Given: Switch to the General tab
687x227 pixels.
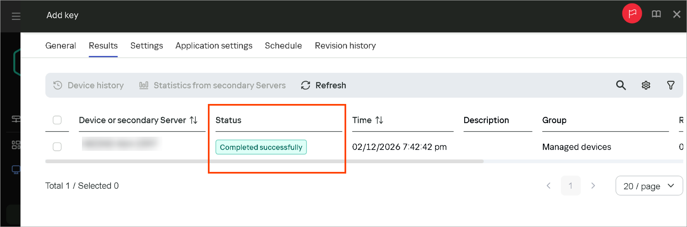Looking at the screenshot, I should point(60,46).
